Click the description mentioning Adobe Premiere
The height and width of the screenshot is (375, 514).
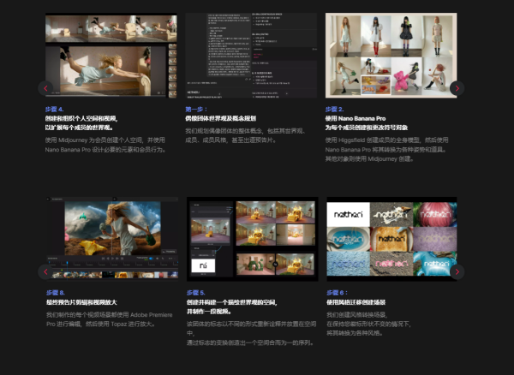pyautogui.click(x=110, y=319)
